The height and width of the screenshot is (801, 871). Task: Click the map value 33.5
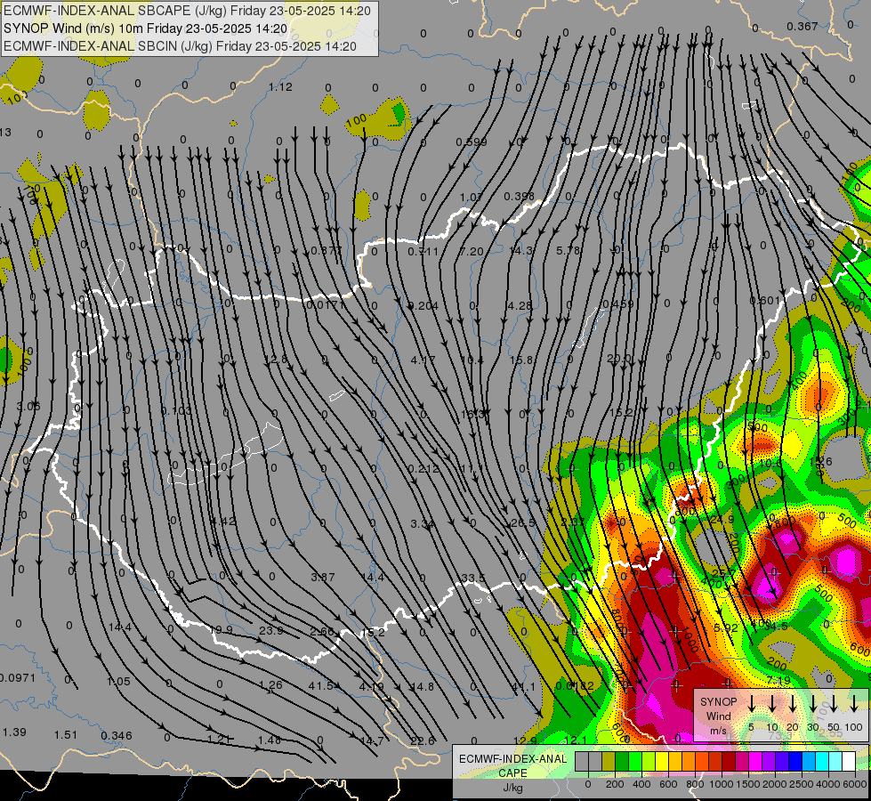(x=472, y=578)
